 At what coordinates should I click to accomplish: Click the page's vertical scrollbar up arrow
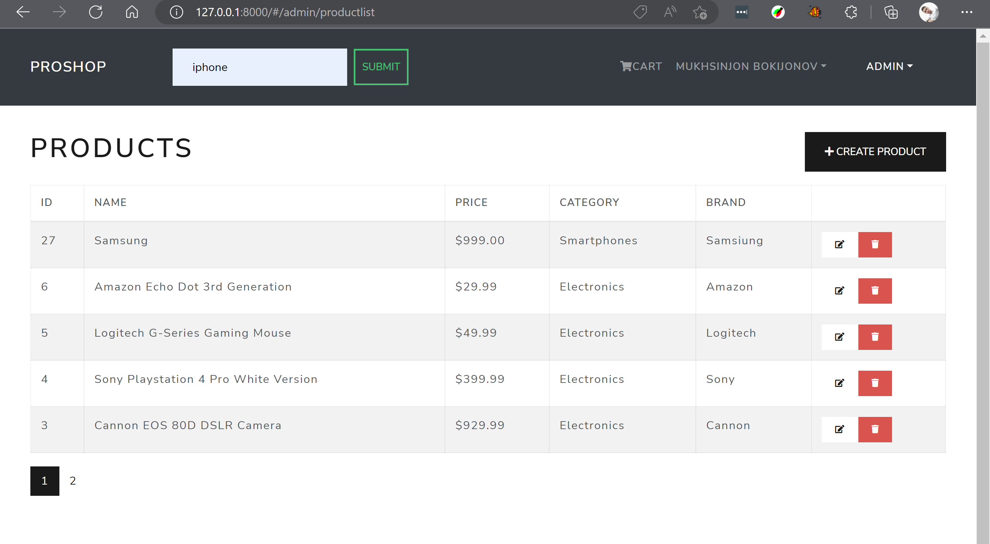[982, 36]
